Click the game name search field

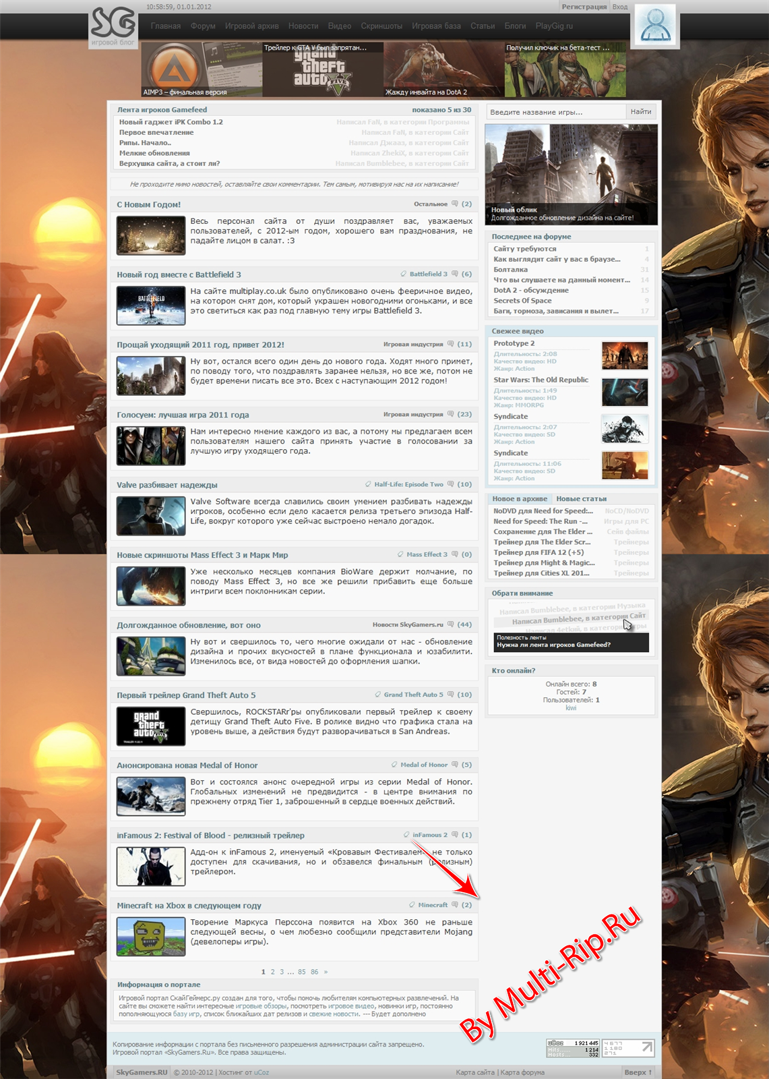tap(556, 112)
